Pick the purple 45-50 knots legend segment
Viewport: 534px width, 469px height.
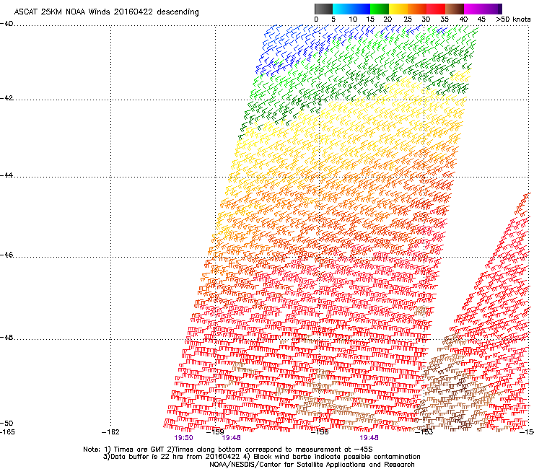pyautogui.click(x=492, y=9)
